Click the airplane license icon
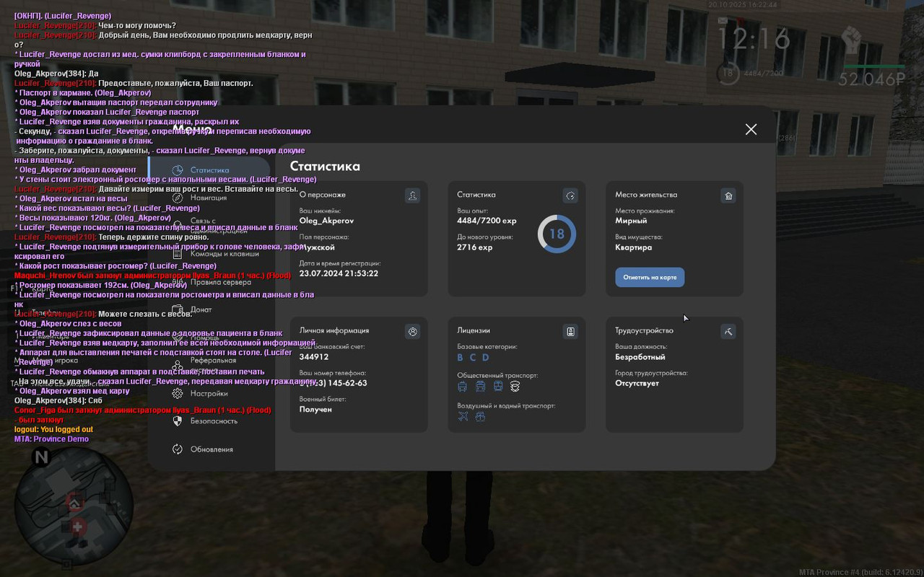The image size is (924, 577). tap(463, 417)
